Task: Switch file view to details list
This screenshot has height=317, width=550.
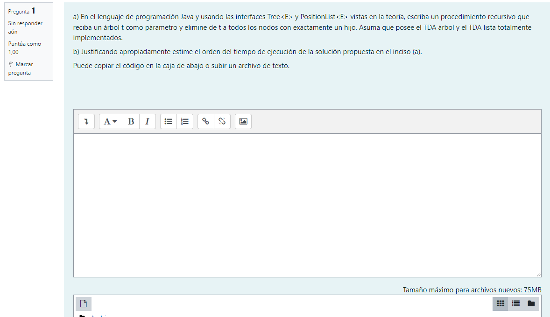Action: 516,304
